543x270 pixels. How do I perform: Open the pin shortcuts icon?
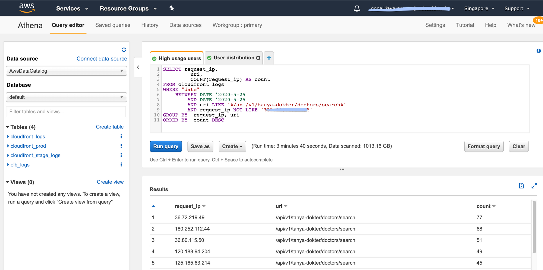[x=172, y=8]
